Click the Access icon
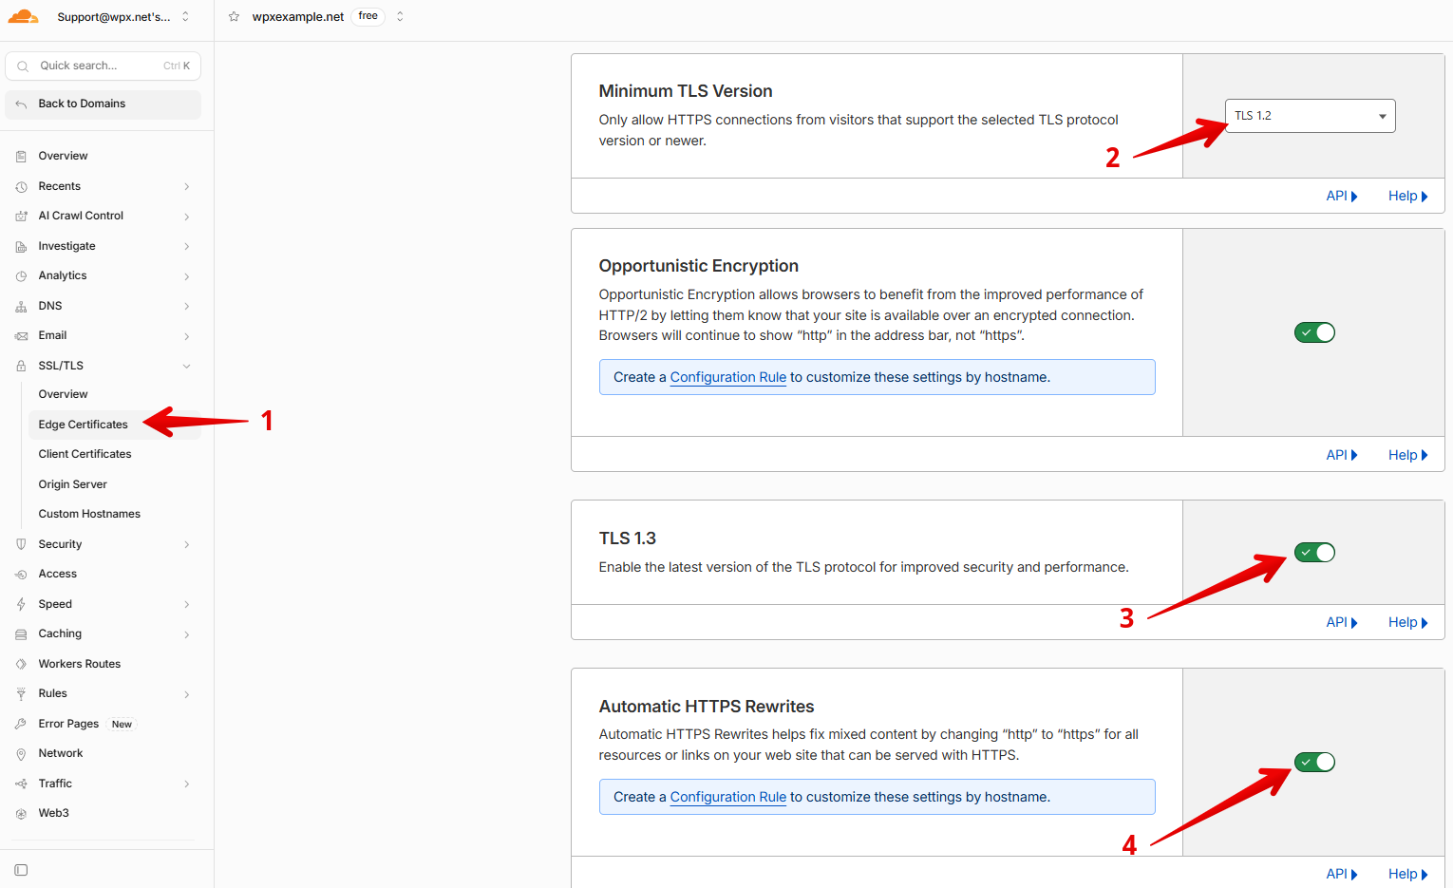The image size is (1453, 888). pyautogui.click(x=21, y=574)
